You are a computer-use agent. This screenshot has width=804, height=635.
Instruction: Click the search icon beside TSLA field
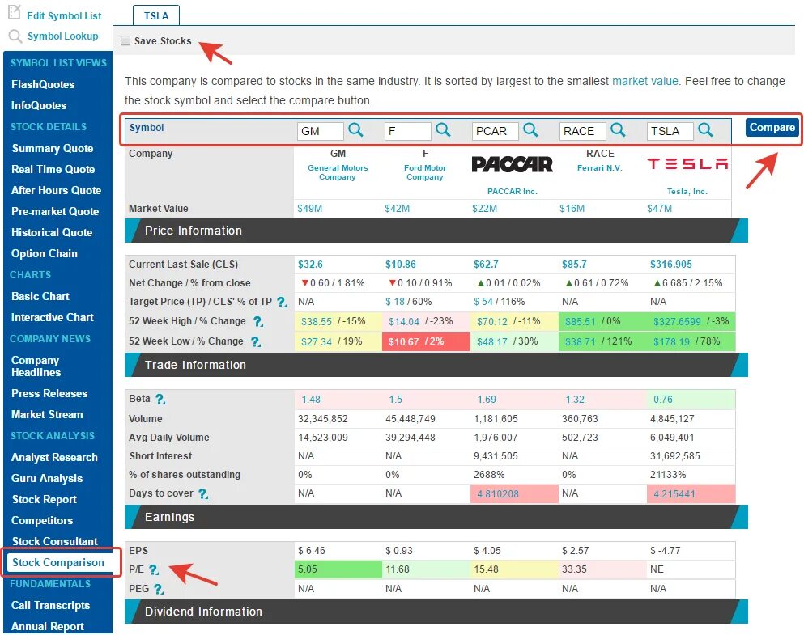(x=705, y=130)
